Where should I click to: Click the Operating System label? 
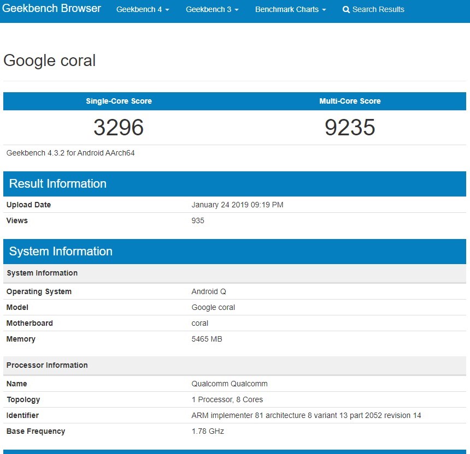point(39,291)
